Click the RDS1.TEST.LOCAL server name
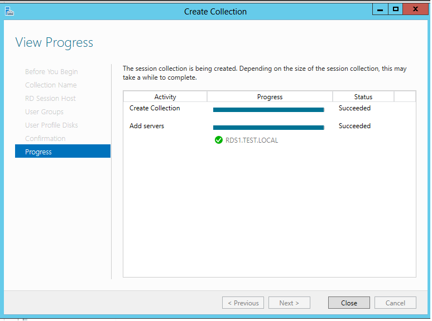The height and width of the screenshot is (321, 432). point(252,140)
